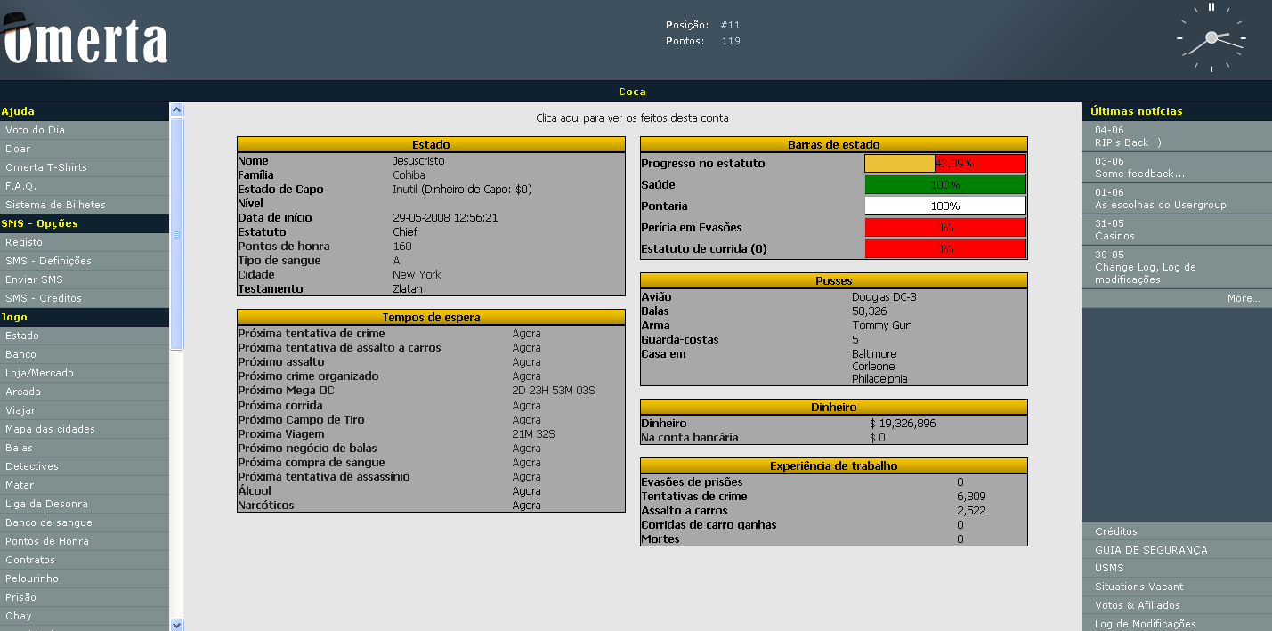Open Loja/Mercado in the sidebar
The height and width of the screenshot is (631, 1272).
[x=39, y=373]
